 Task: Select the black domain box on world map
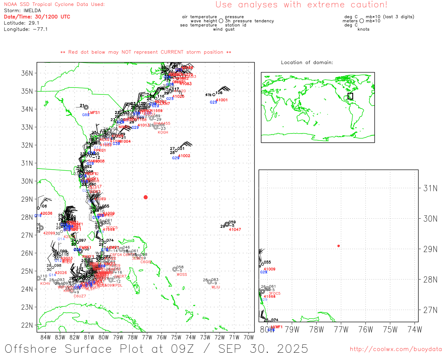pyautogui.click(x=350, y=96)
